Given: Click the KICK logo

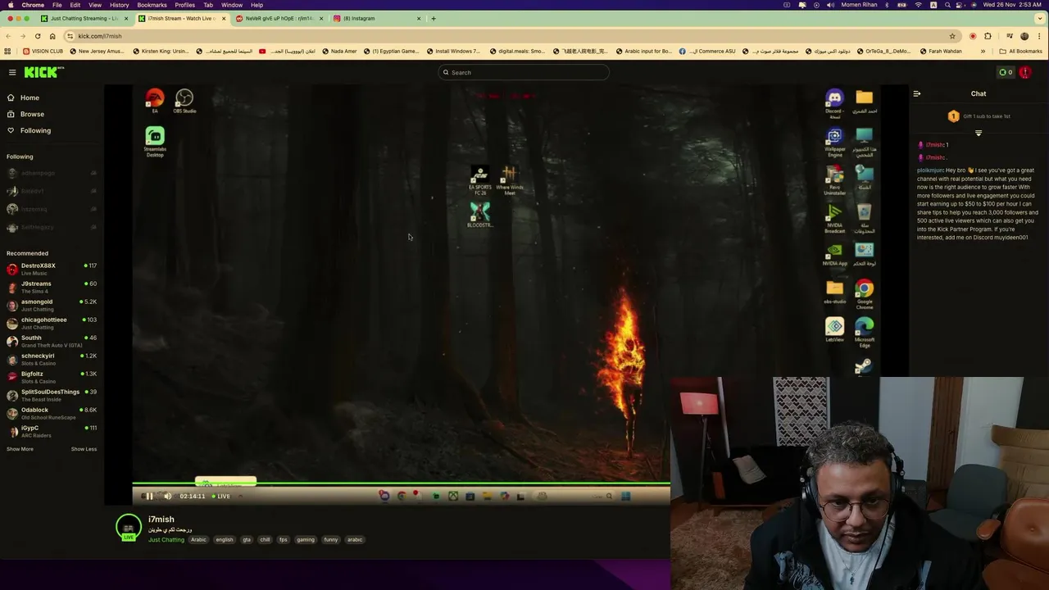Looking at the screenshot, I should pos(43,72).
